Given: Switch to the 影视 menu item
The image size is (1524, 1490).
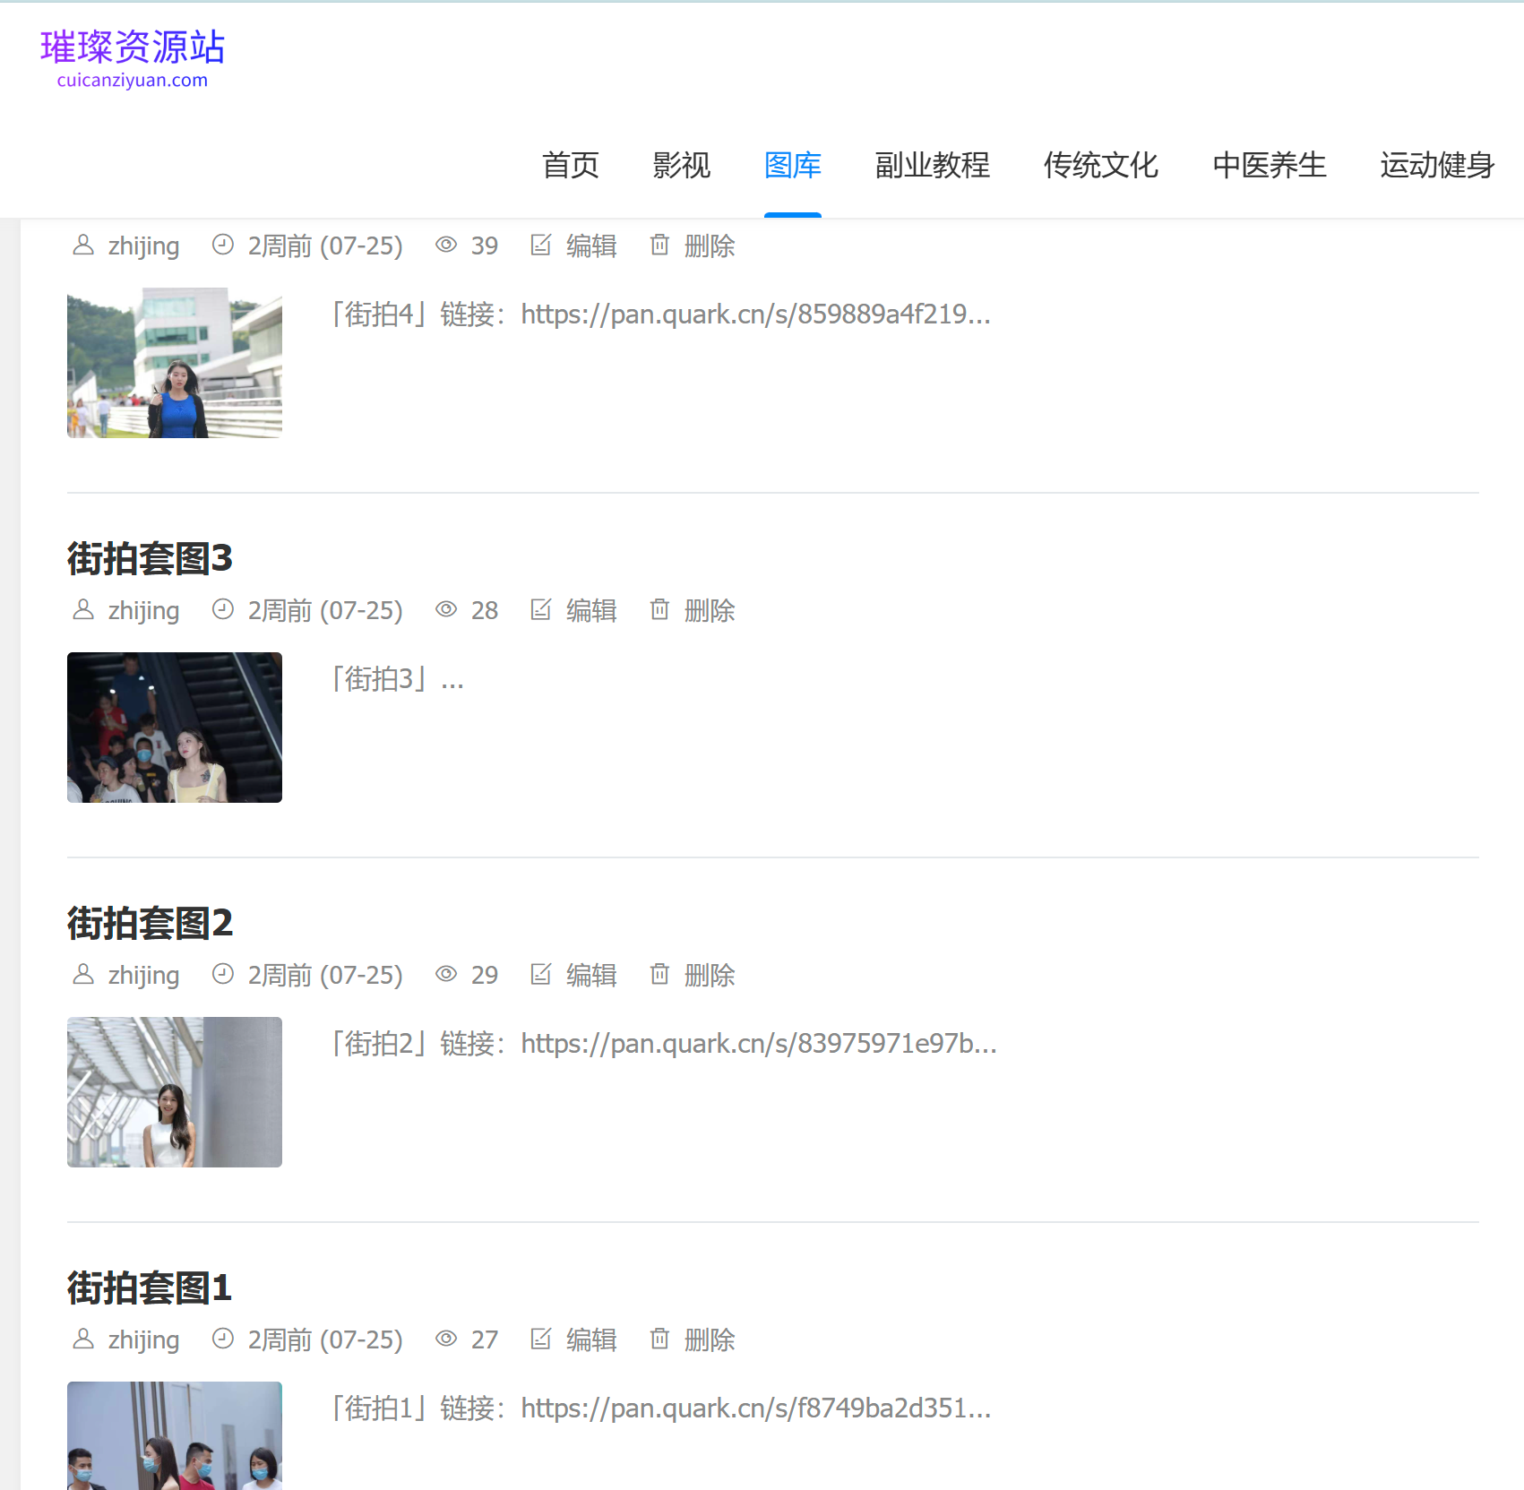Looking at the screenshot, I should pyautogui.click(x=681, y=166).
